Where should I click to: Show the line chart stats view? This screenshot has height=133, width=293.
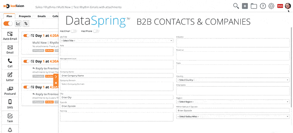(18, 23)
